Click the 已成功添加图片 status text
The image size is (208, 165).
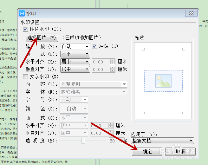81,38
